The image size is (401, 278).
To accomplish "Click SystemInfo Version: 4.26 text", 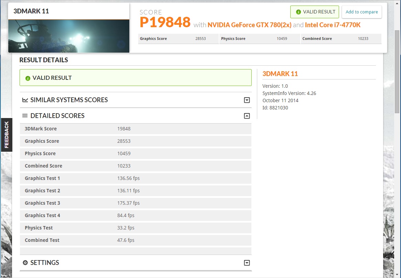I will (x=289, y=93).
